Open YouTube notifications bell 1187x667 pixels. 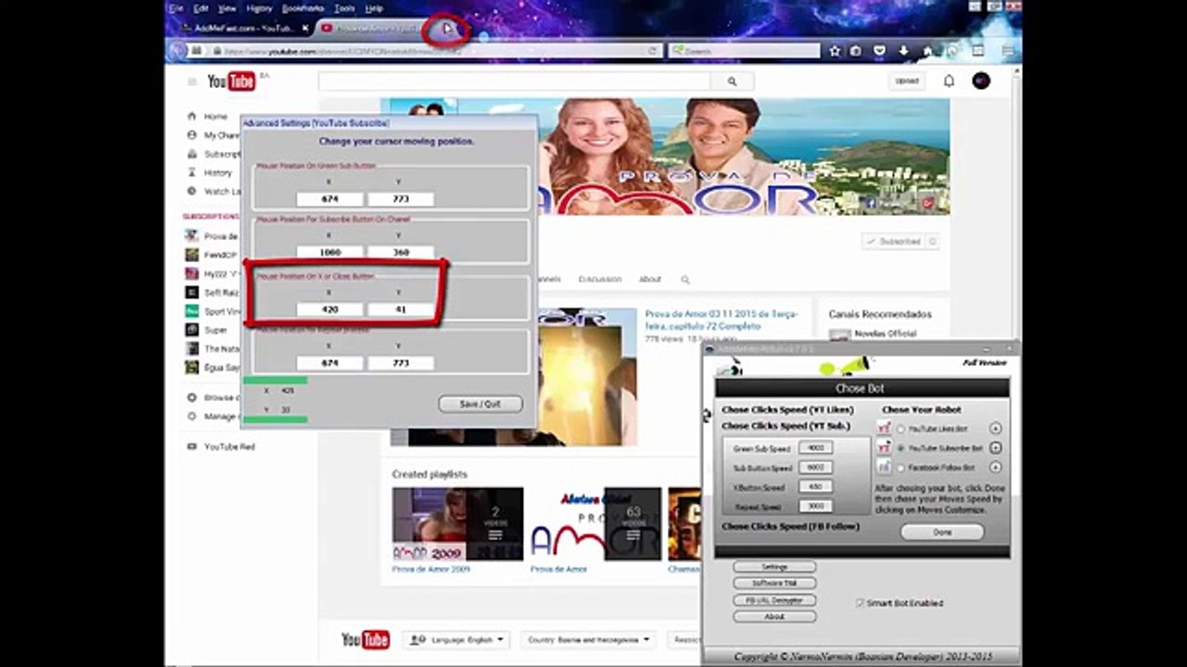949,82
